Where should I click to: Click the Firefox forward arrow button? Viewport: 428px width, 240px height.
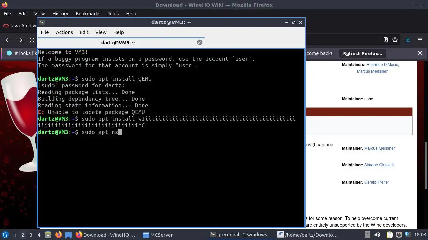pyautogui.click(x=20, y=40)
